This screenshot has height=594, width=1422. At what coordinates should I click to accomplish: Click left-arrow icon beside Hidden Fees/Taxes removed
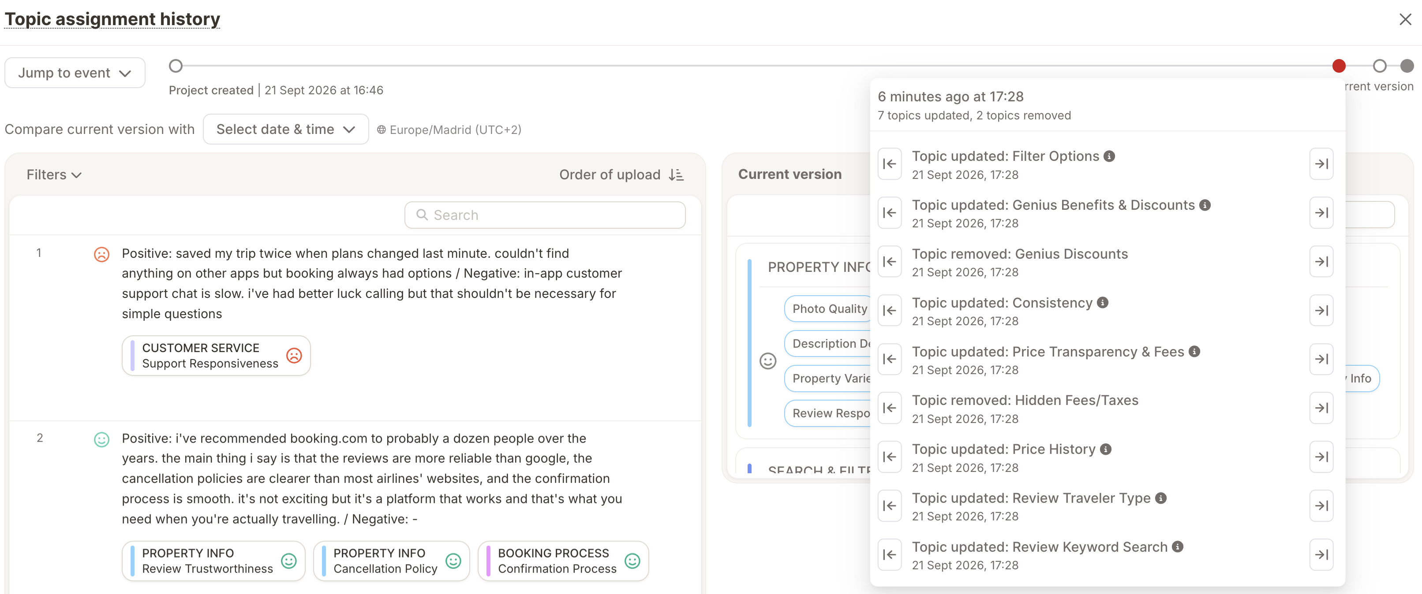[x=889, y=408]
